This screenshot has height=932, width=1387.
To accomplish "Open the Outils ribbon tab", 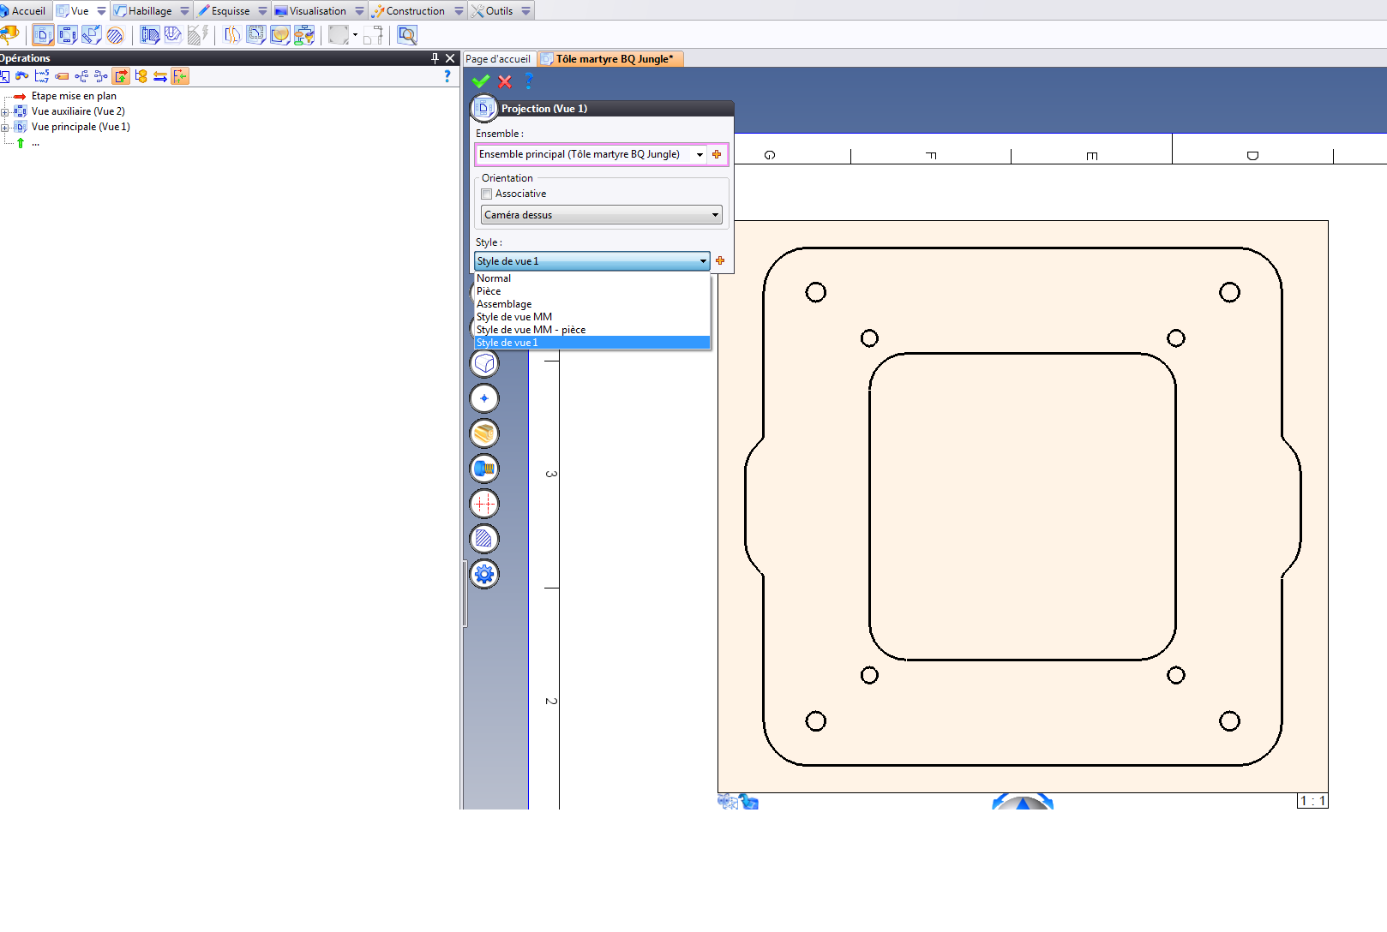I will [492, 11].
